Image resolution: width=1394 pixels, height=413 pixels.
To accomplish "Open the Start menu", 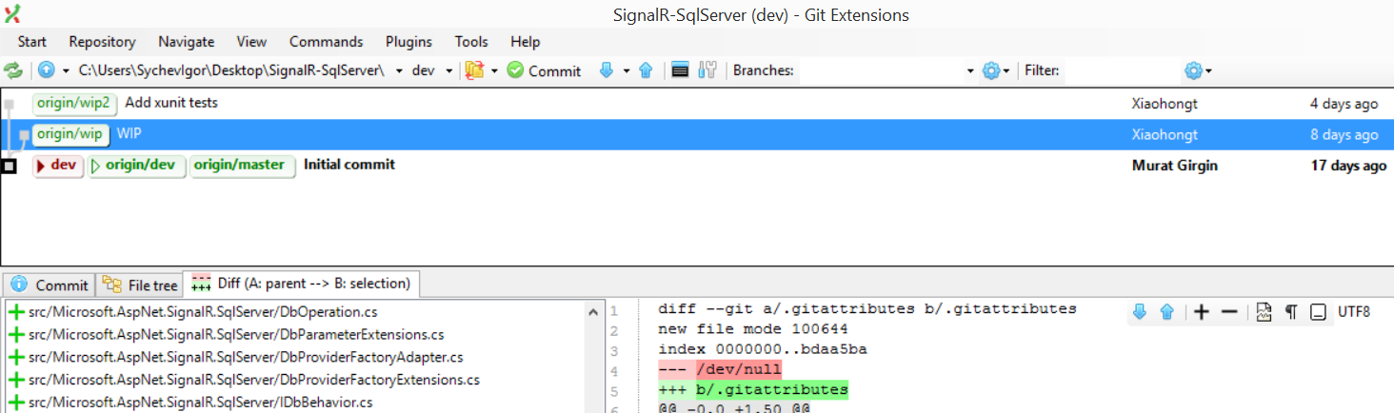I will (31, 42).
